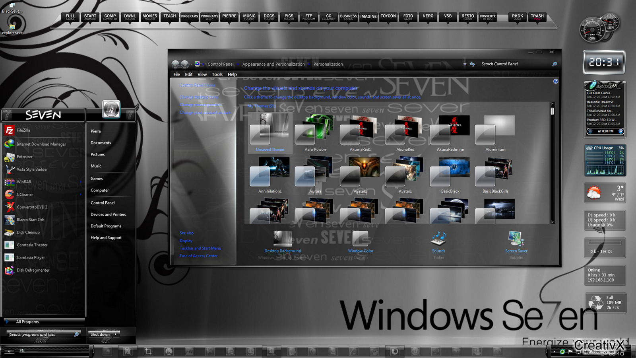
Task: Open the COMP COMPUTER dock item
Action: point(110,17)
